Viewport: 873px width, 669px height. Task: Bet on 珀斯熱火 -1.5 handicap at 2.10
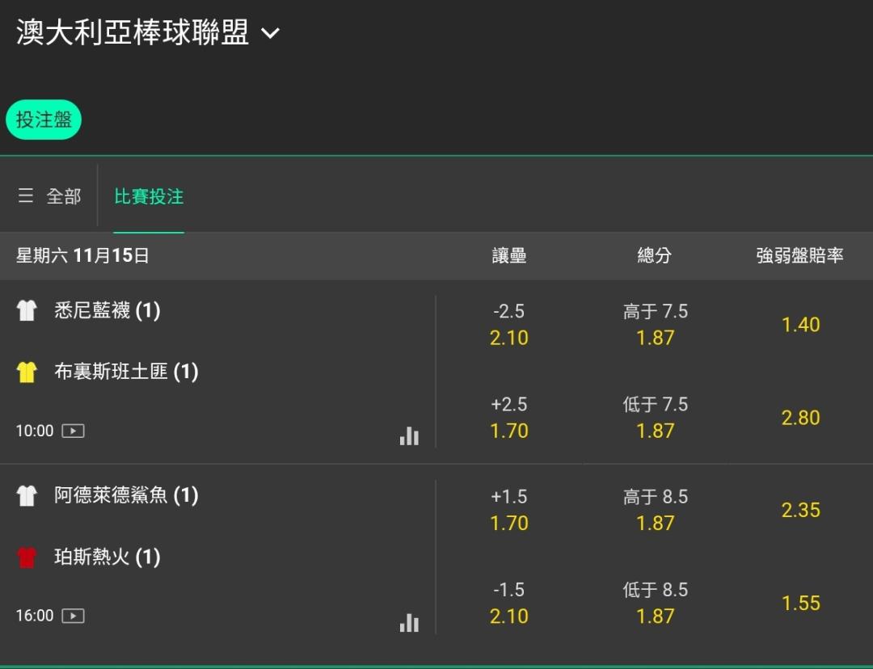click(509, 603)
